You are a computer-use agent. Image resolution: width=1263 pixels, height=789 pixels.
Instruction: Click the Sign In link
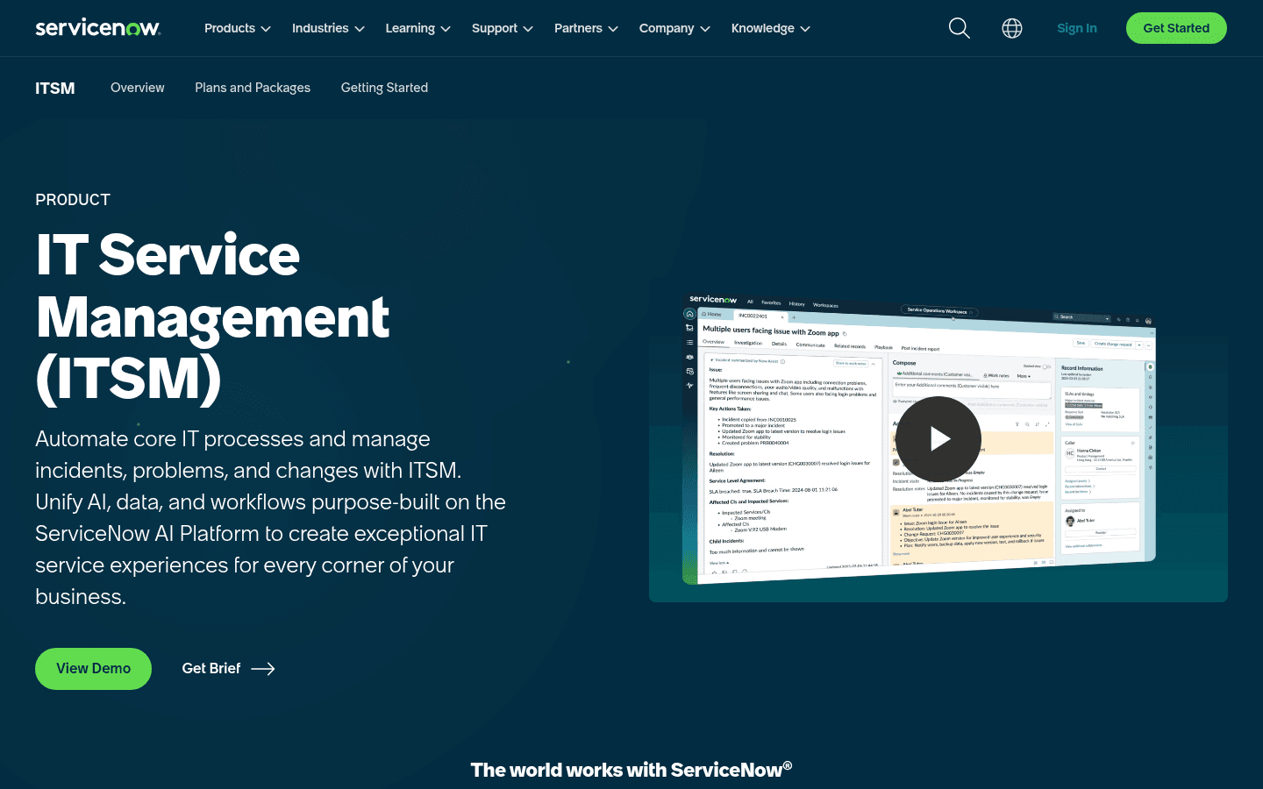point(1077,28)
